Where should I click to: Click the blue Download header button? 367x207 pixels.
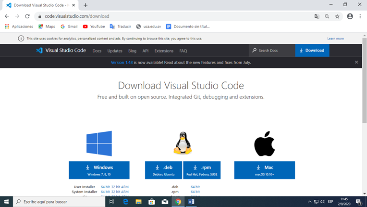[x=312, y=51]
